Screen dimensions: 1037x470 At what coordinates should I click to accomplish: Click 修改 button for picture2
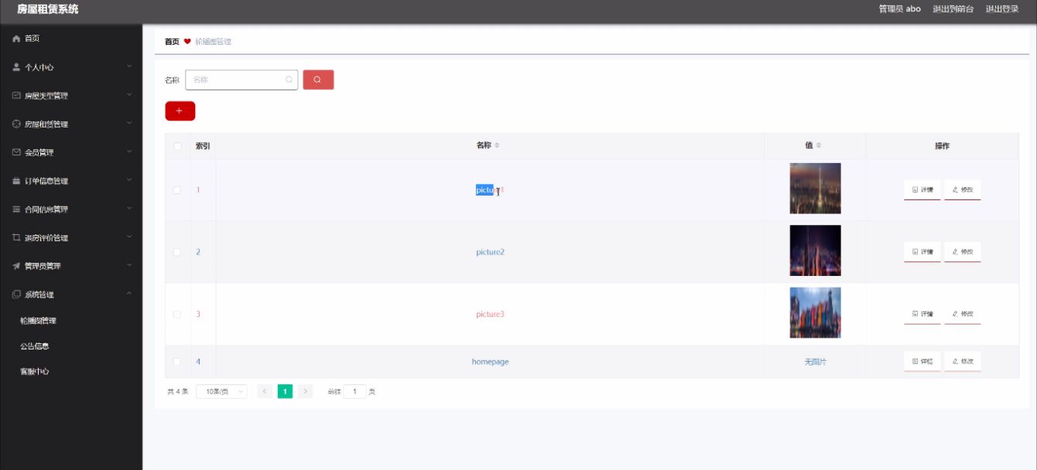tap(963, 252)
